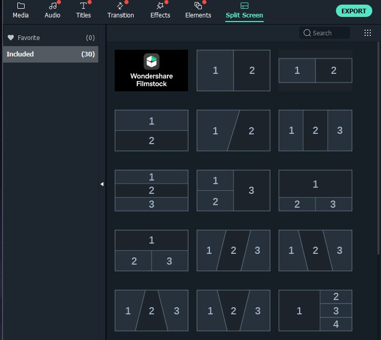Open the Transition tab
Screen dimensions: 381x340
coord(120,10)
